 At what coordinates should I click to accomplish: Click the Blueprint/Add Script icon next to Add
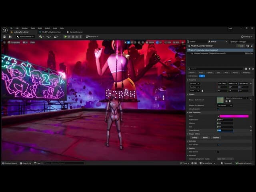coord(248,46)
